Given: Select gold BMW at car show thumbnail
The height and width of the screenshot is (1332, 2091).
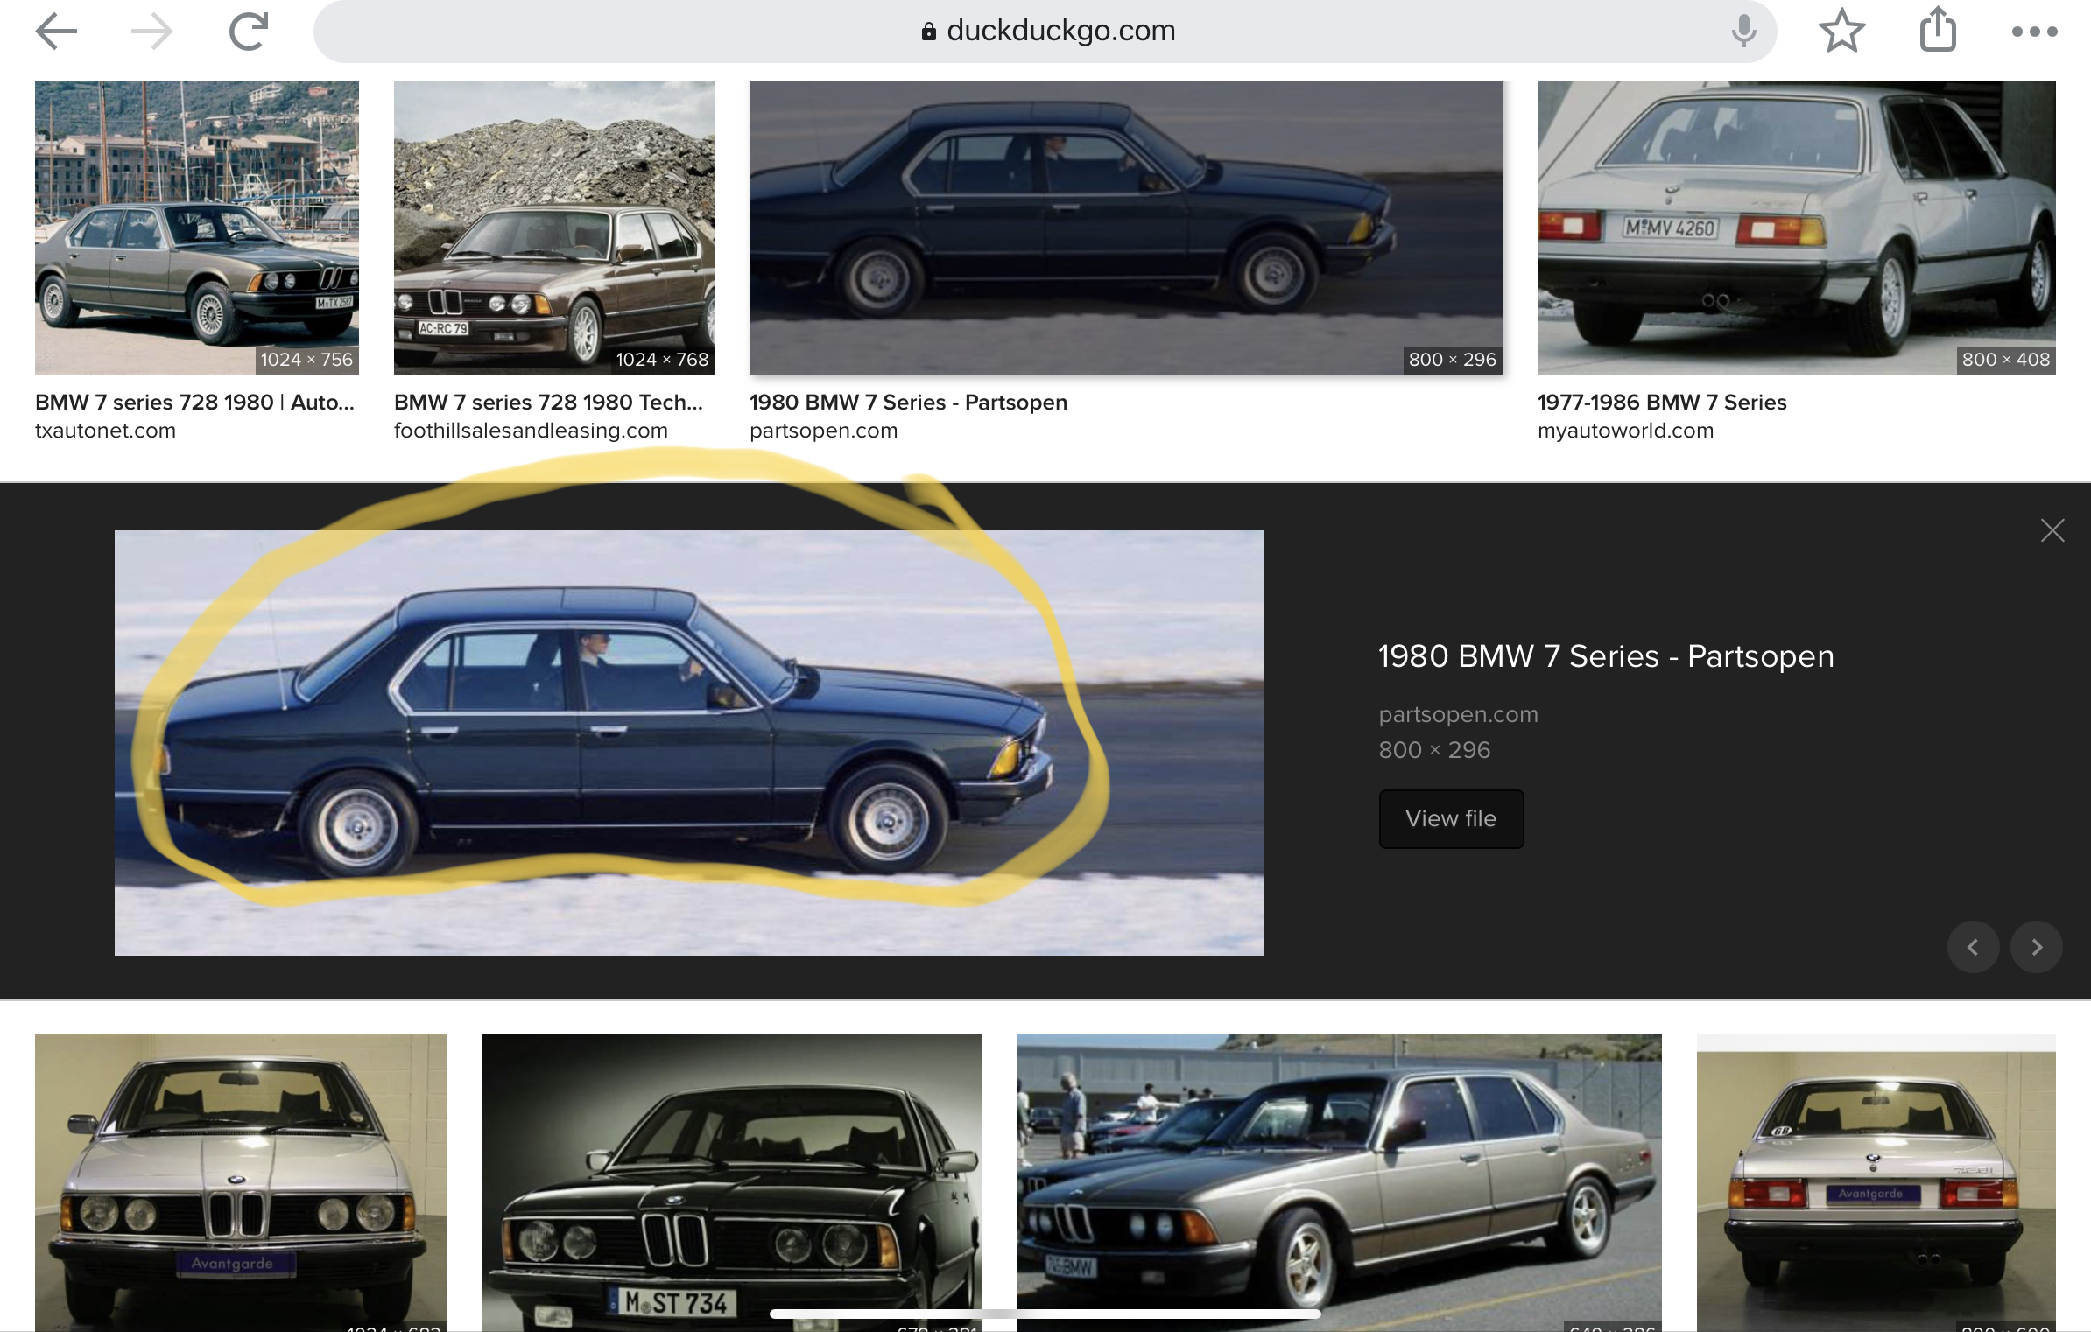Looking at the screenshot, I should point(1340,1182).
